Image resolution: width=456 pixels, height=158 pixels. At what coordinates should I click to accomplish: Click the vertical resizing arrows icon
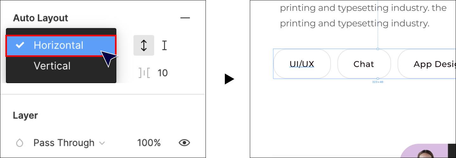pyautogui.click(x=144, y=45)
